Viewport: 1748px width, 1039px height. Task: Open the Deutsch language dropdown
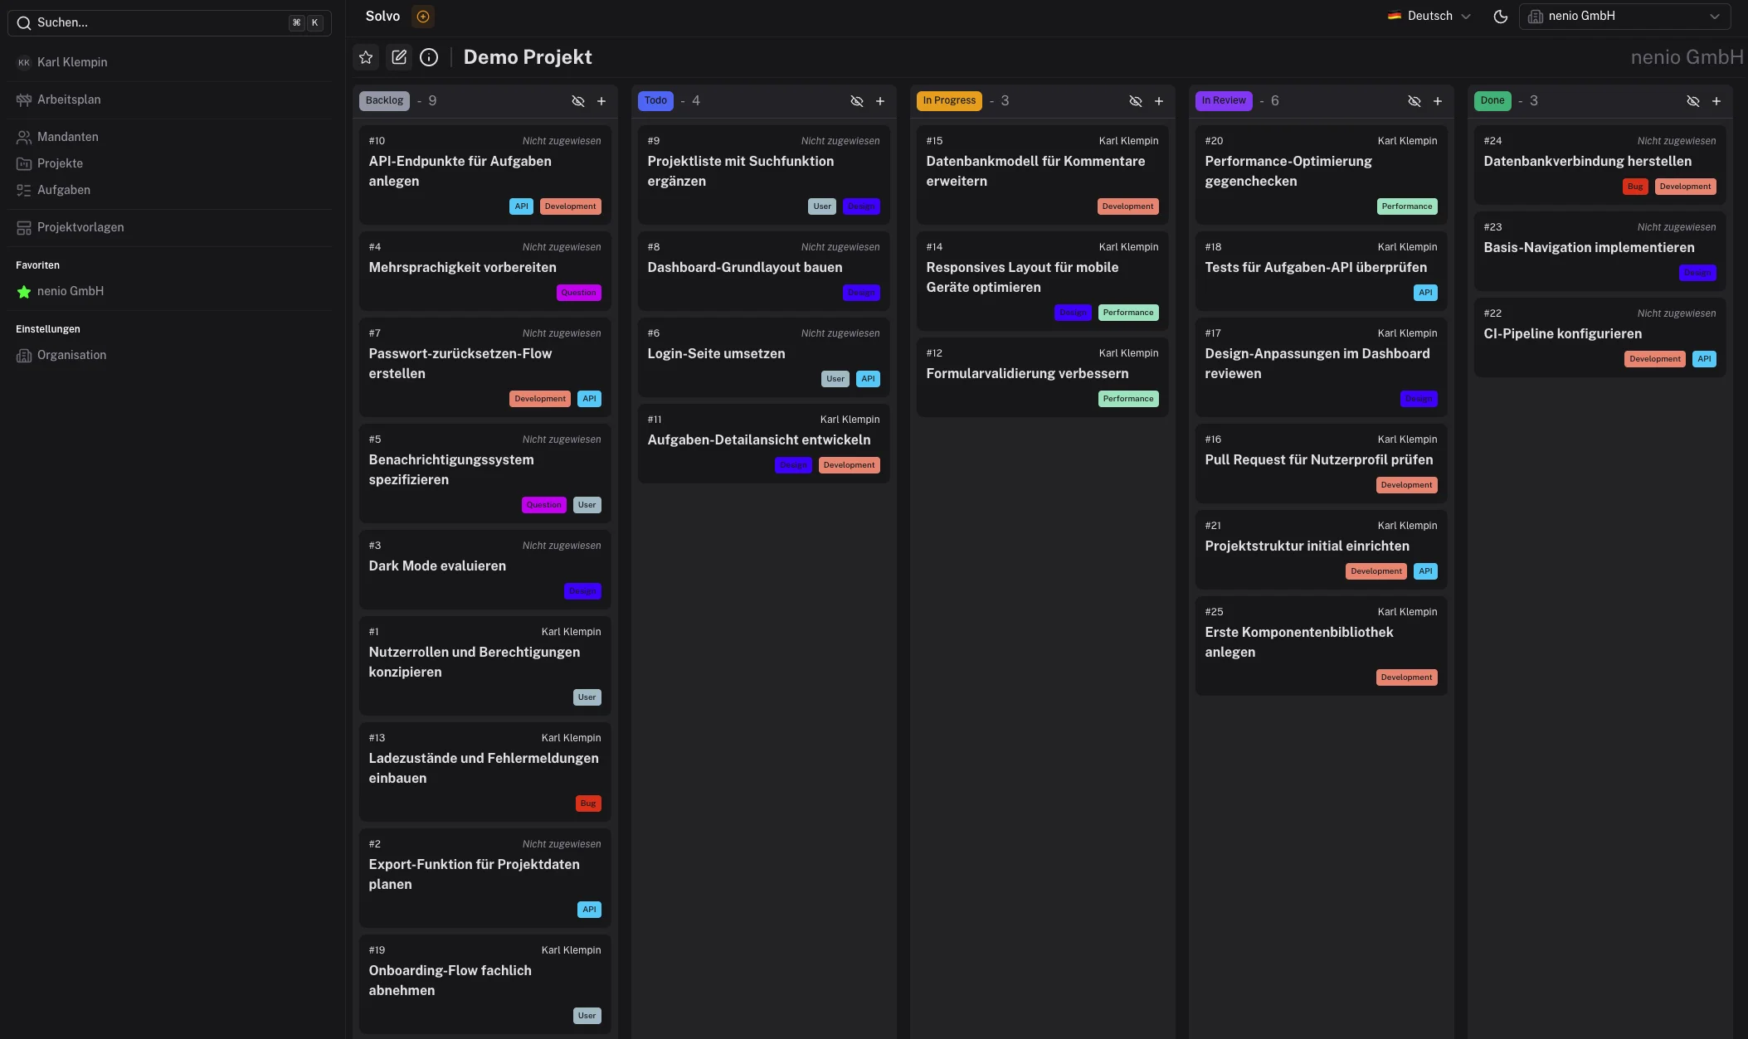click(1429, 16)
